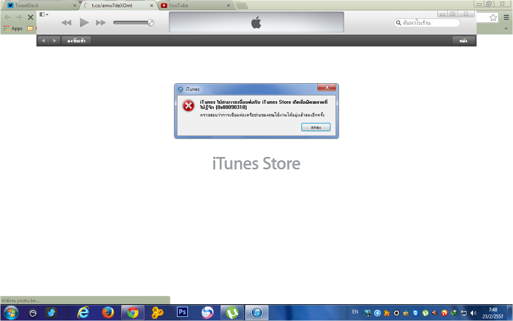Click the Internet Download Manager tray icon

pyautogui.click(x=454, y=313)
